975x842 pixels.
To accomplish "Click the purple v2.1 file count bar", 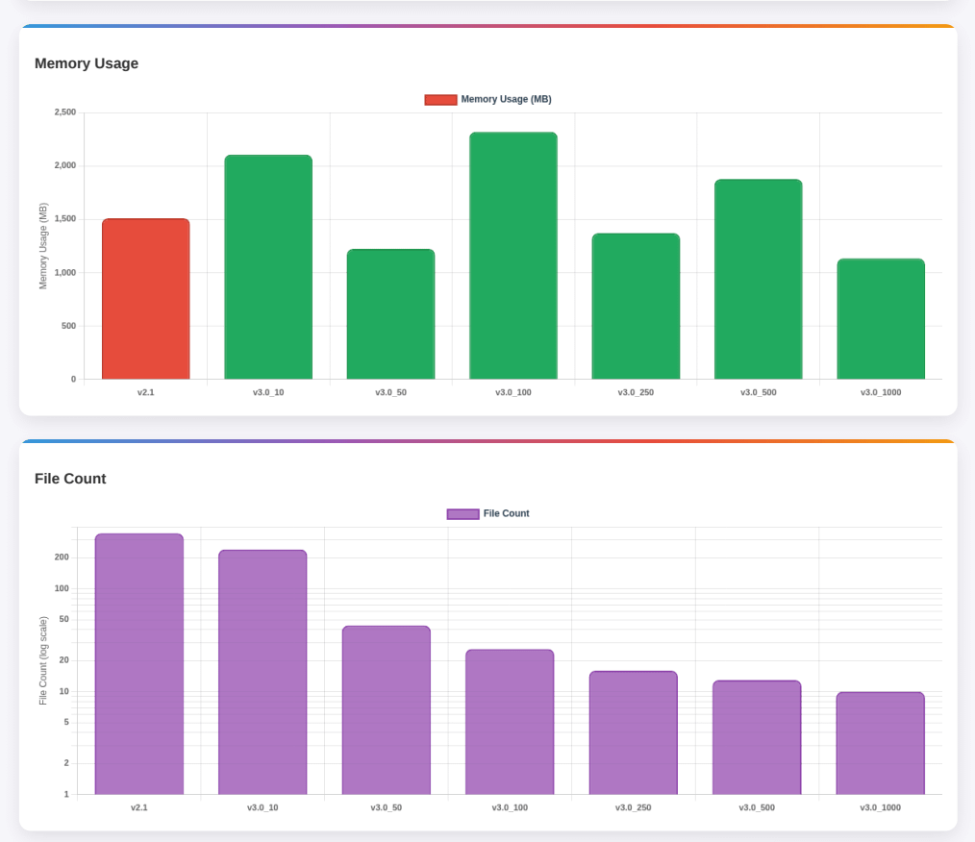I will 139,664.
